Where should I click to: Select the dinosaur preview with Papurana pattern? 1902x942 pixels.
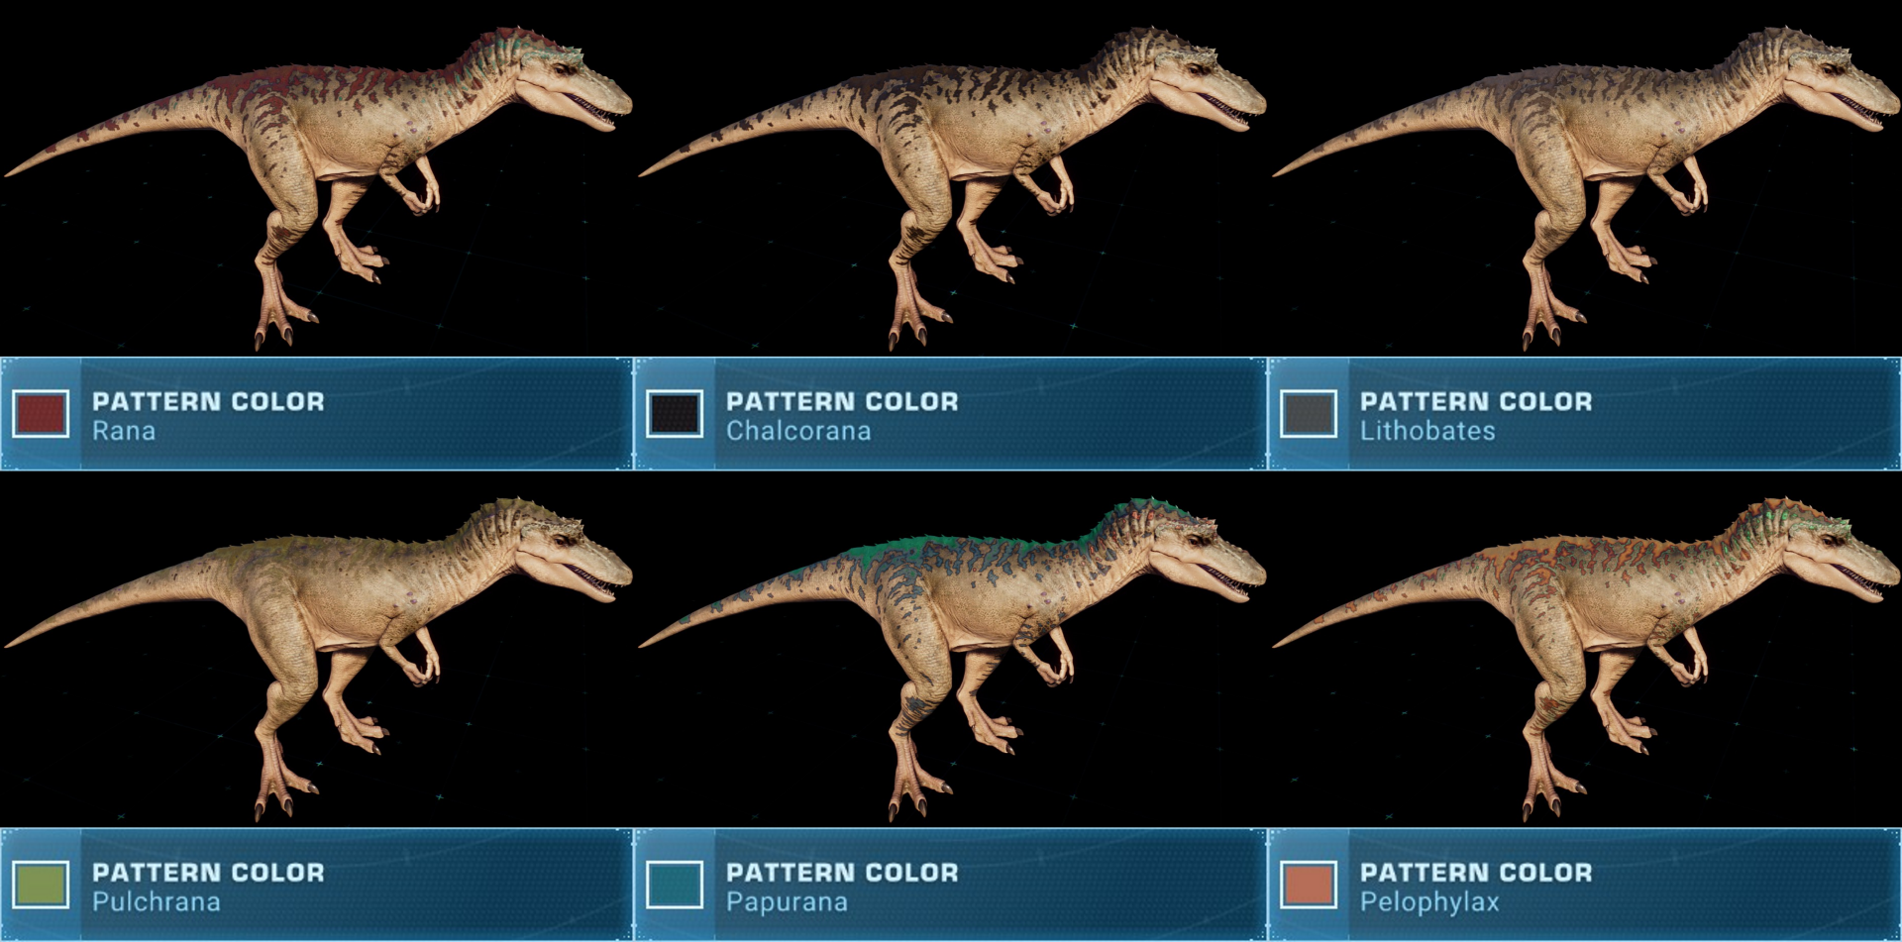pos(953,659)
